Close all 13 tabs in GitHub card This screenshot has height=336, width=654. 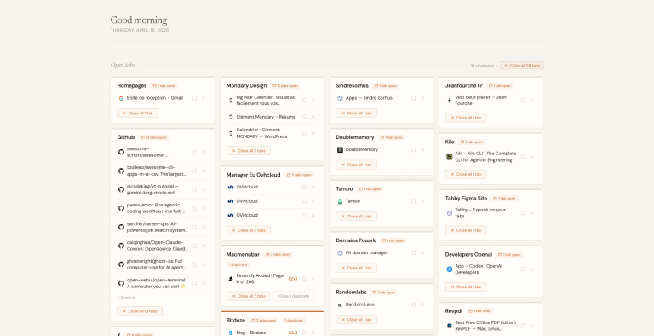point(140,311)
